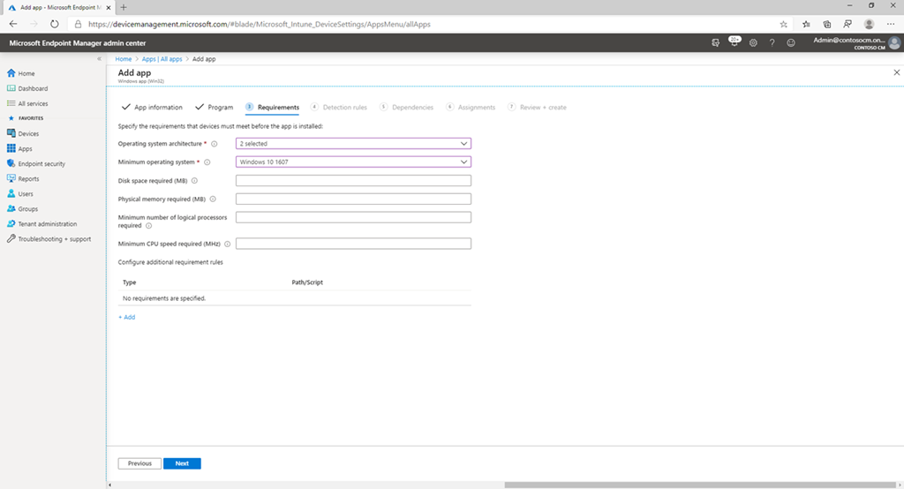This screenshot has width=904, height=489.
Task: Click the Next button
Action: tap(182, 463)
